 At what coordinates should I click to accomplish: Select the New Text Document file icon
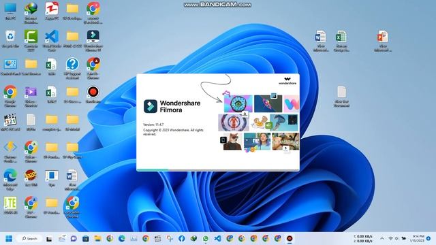tap(341, 96)
